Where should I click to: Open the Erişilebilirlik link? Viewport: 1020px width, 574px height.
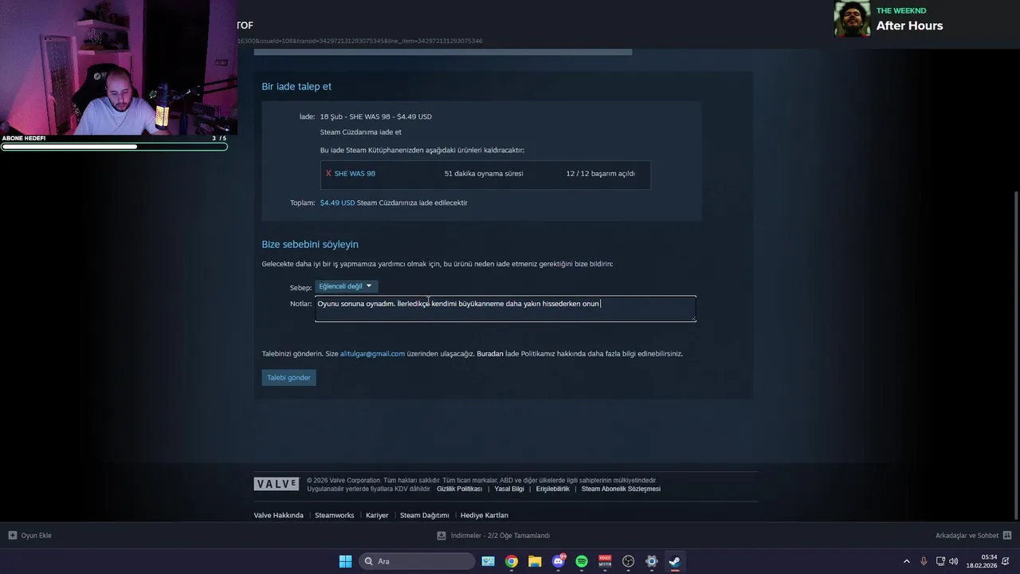552,489
